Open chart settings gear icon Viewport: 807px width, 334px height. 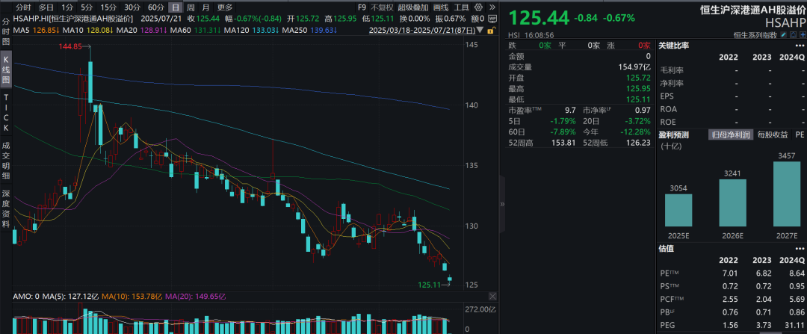tap(479, 7)
